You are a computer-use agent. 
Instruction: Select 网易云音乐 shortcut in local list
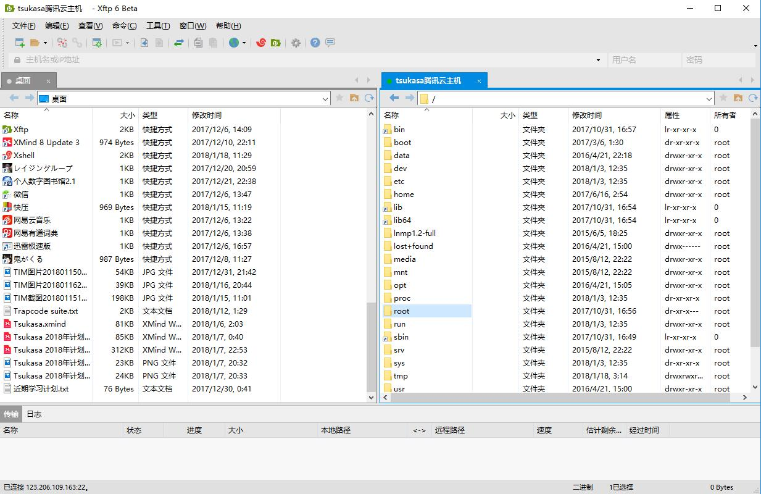[x=32, y=220]
